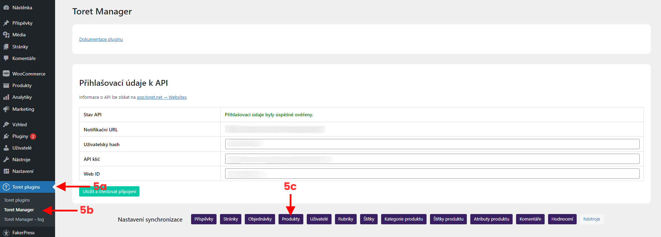The height and width of the screenshot is (237, 661).
Task: Click the Produkty archive icon in sidebar
Action: click(x=6, y=85)
